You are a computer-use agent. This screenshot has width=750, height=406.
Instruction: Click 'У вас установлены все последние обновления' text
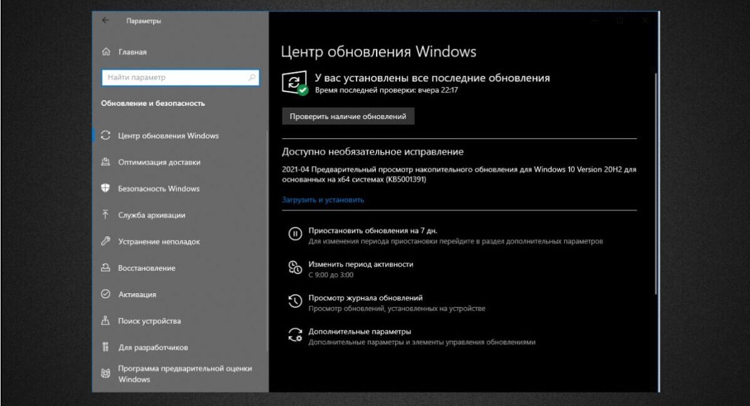432,78
